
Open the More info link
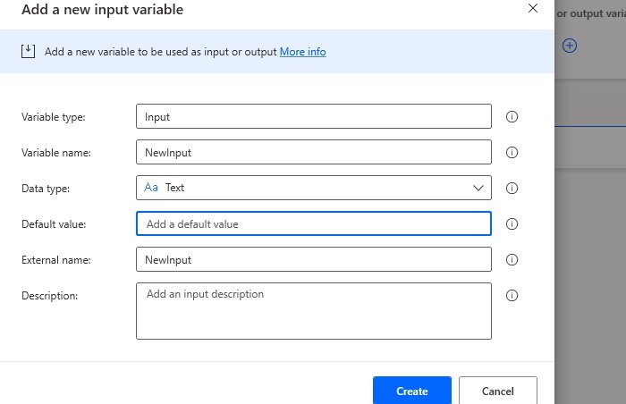coord(302,52)
